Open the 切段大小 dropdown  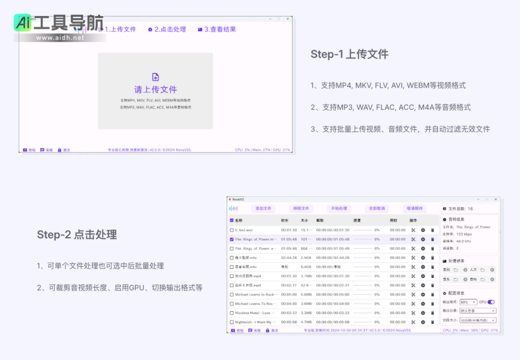(477, 320)
